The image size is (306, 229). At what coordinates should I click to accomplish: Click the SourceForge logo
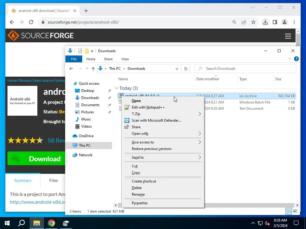click(41, 35)
